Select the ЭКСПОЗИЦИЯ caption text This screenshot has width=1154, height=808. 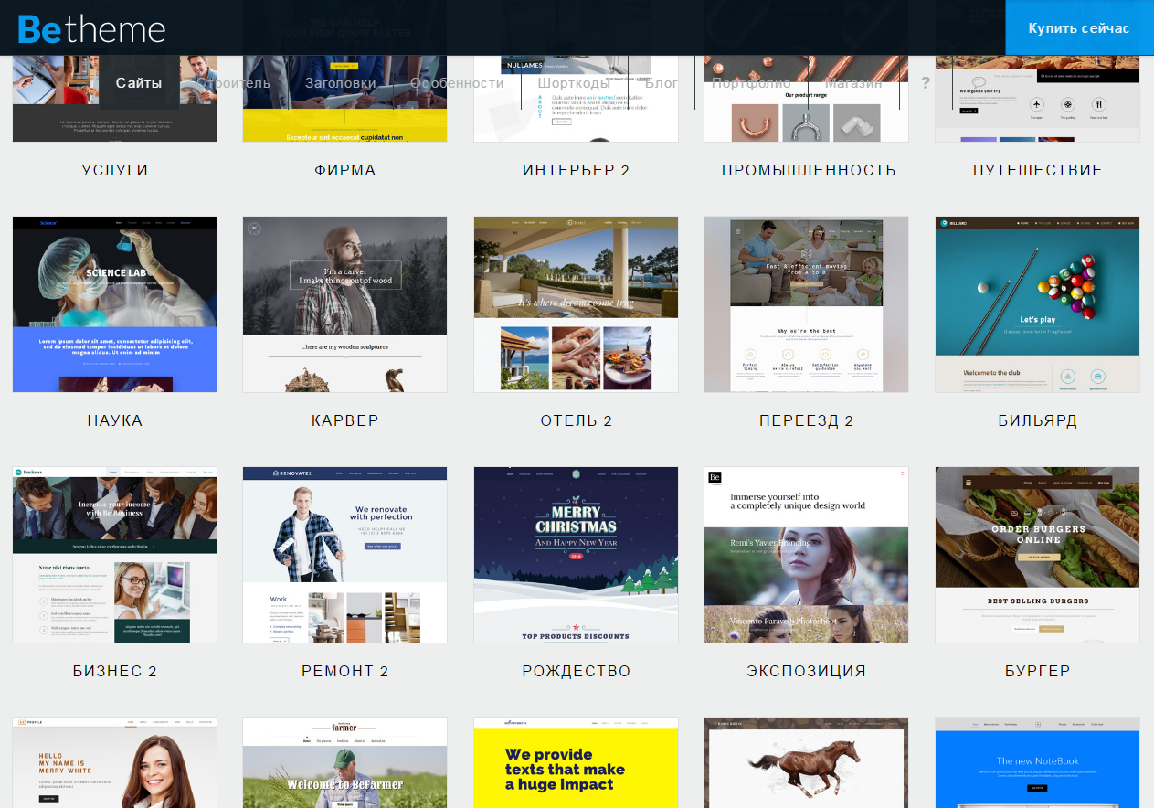(x=807, y=671)
